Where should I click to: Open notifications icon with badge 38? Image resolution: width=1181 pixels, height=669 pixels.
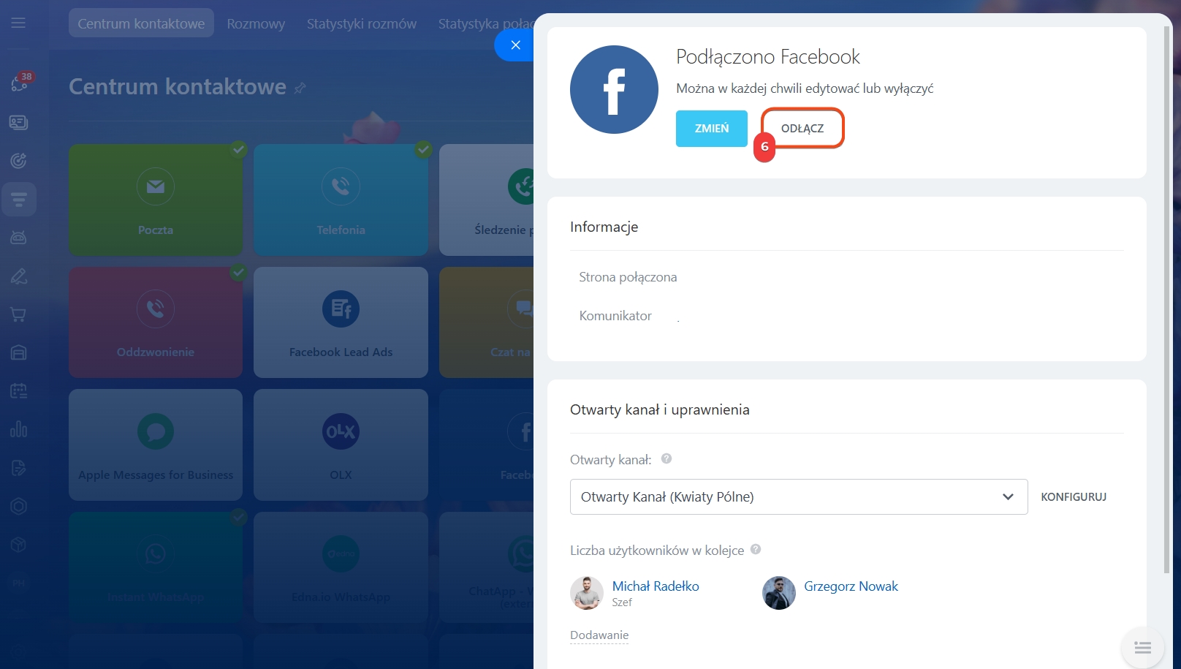(20, 83)
